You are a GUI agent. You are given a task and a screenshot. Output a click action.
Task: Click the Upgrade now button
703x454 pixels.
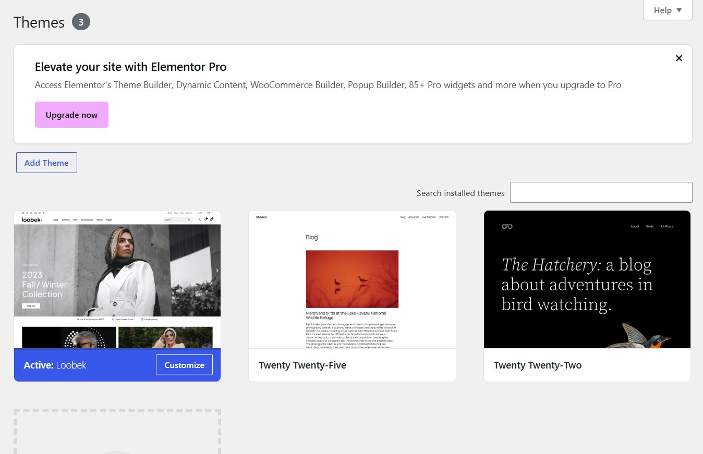pyautogui.click(x=71, y=115)
